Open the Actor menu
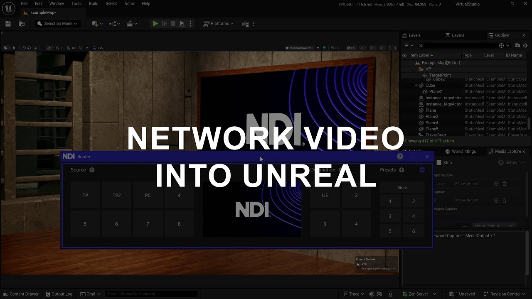Screen dimensions: 532x299 coord(129,3)
